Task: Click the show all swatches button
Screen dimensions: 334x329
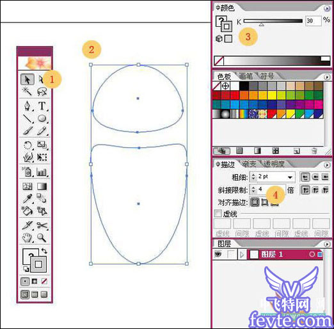Action: coord(221,151)
